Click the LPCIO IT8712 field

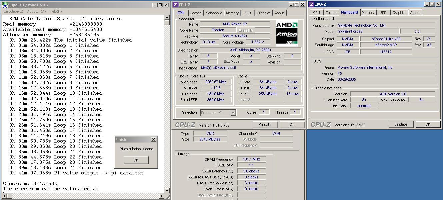click(x=386, y=52)
